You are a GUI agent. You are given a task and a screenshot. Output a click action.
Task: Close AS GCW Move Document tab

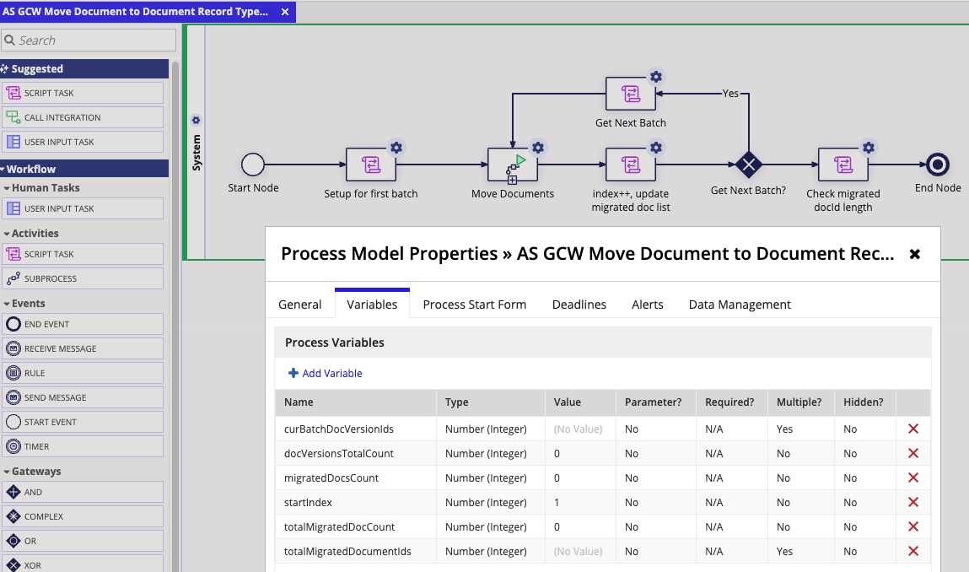[x=285, y=12]
